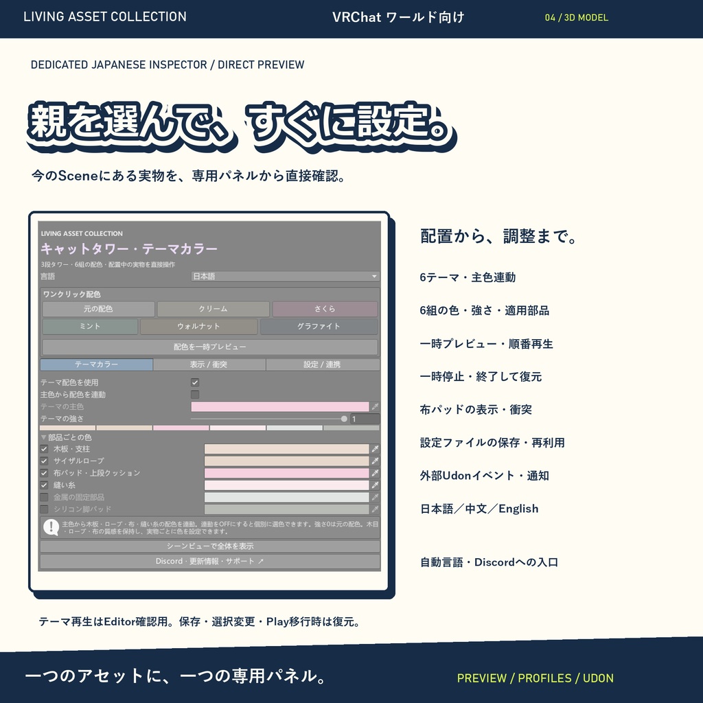Click 自動言語・Discordへの入口 text
703x703 pixels.
click(489, 562)
